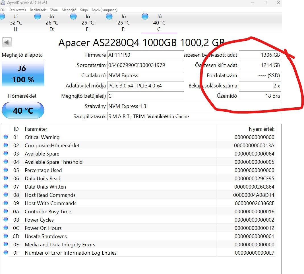Click raw value 00000004A08D14
Viewport: 304px width, 274px height.
254,195
